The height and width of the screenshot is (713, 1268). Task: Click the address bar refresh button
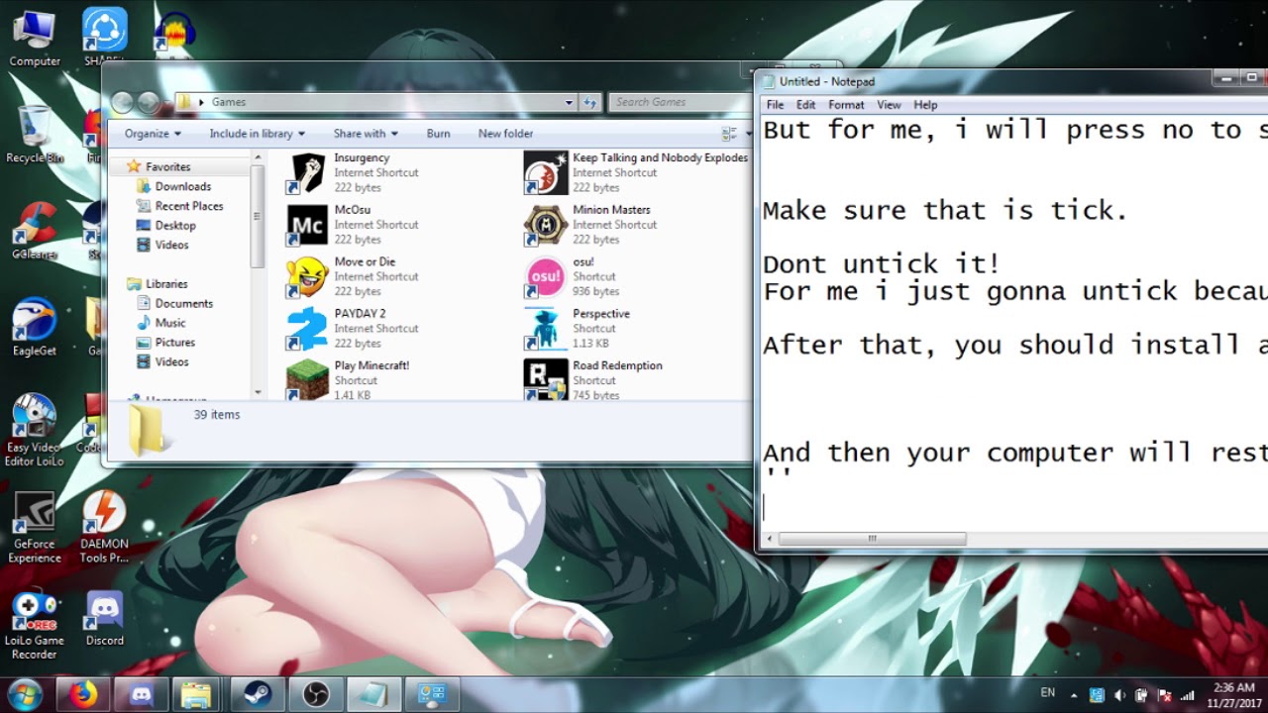tap(590, 102)
